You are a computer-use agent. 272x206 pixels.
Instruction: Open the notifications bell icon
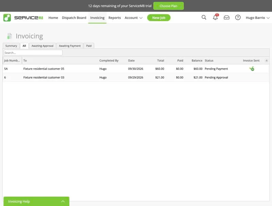pos(215,17)
